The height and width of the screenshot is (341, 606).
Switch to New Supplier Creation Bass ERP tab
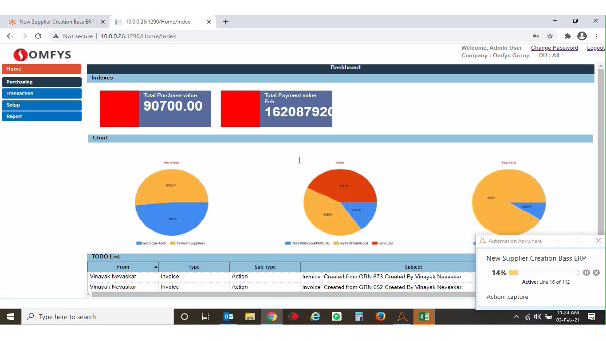56,22
